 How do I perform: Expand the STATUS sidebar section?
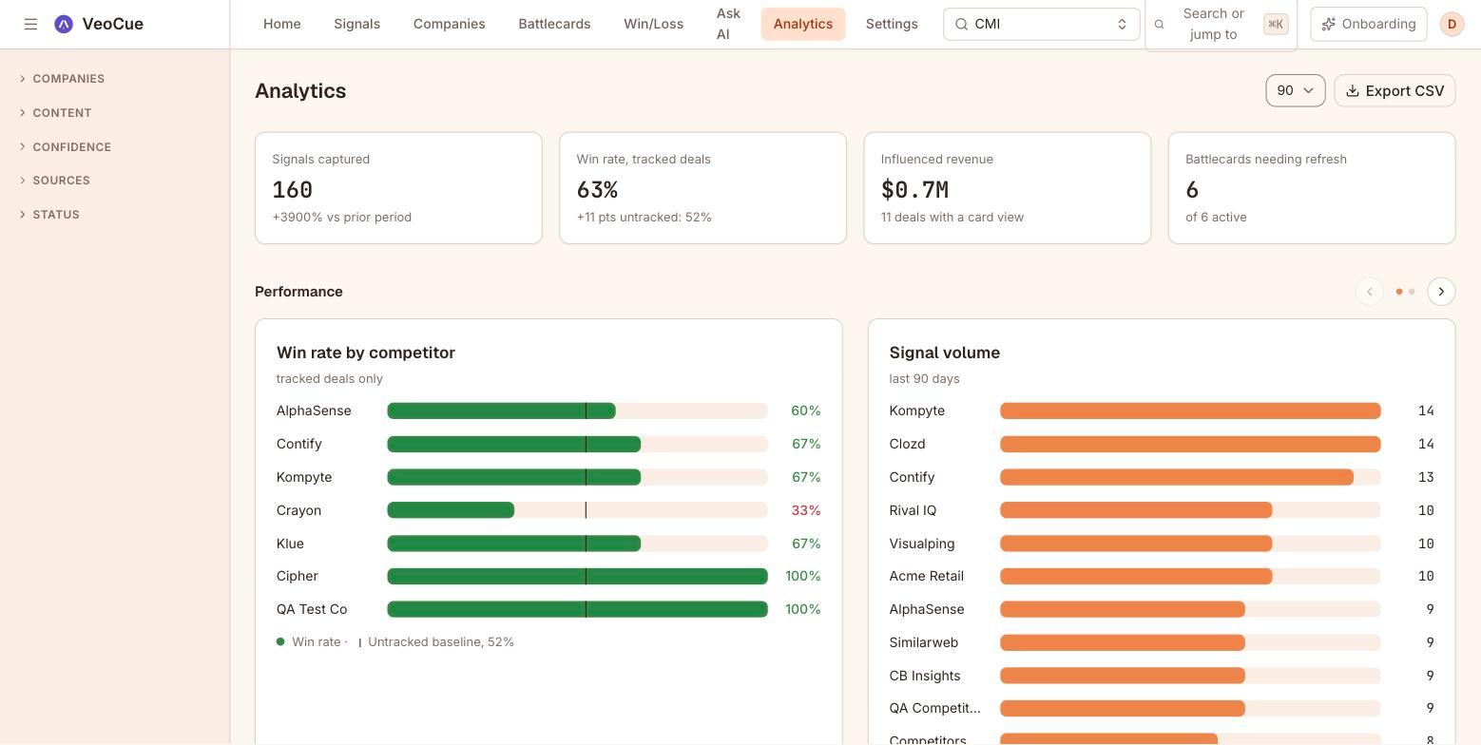click(49, 215)
